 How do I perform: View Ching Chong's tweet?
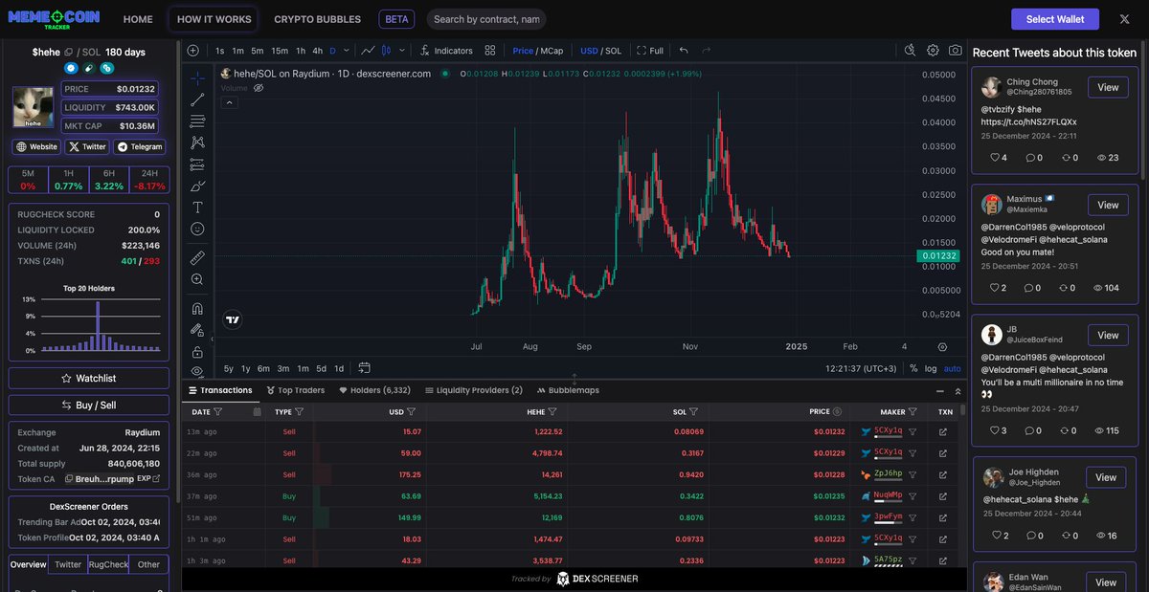[1108, 87]
